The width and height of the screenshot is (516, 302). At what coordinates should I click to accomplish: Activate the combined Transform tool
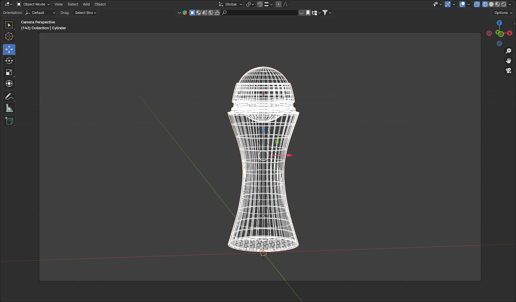click(x=9, y=83)
